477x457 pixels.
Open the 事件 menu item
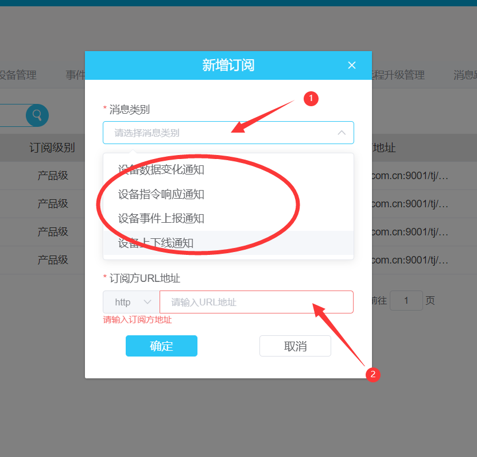75,75
